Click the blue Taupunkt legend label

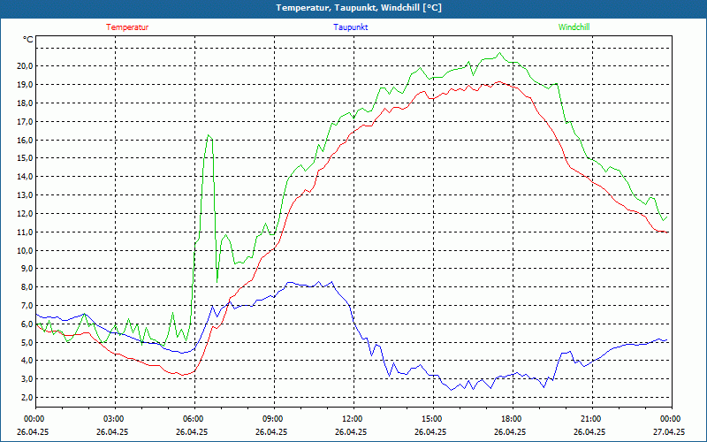(351, 27)
